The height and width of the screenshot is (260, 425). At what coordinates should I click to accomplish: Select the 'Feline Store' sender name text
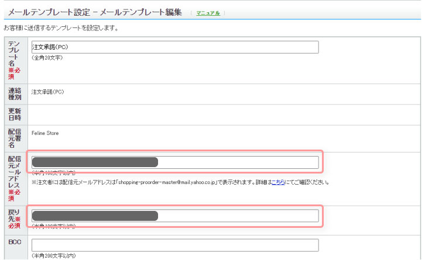point(45,133)
